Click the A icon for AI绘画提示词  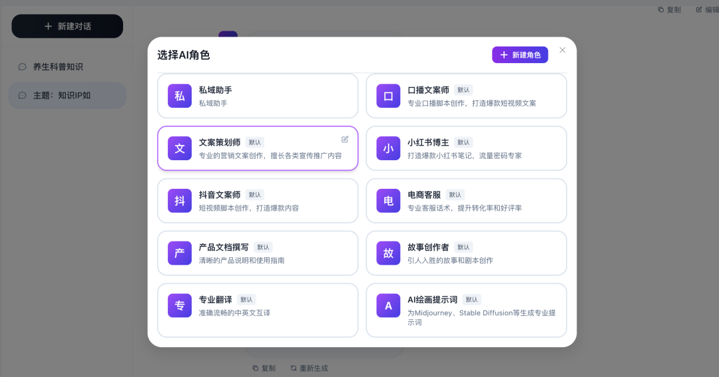coord(388,306)
